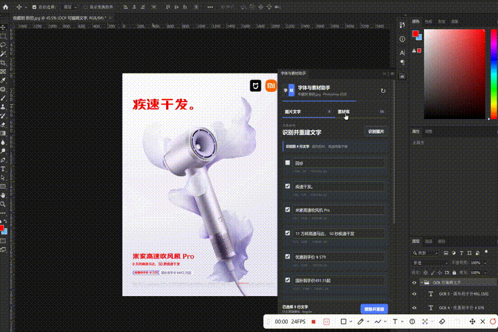This screenshot has height=332, width=498.
Task: Open the '颜色' color panel tab
Action: click(x=416, y=21)
